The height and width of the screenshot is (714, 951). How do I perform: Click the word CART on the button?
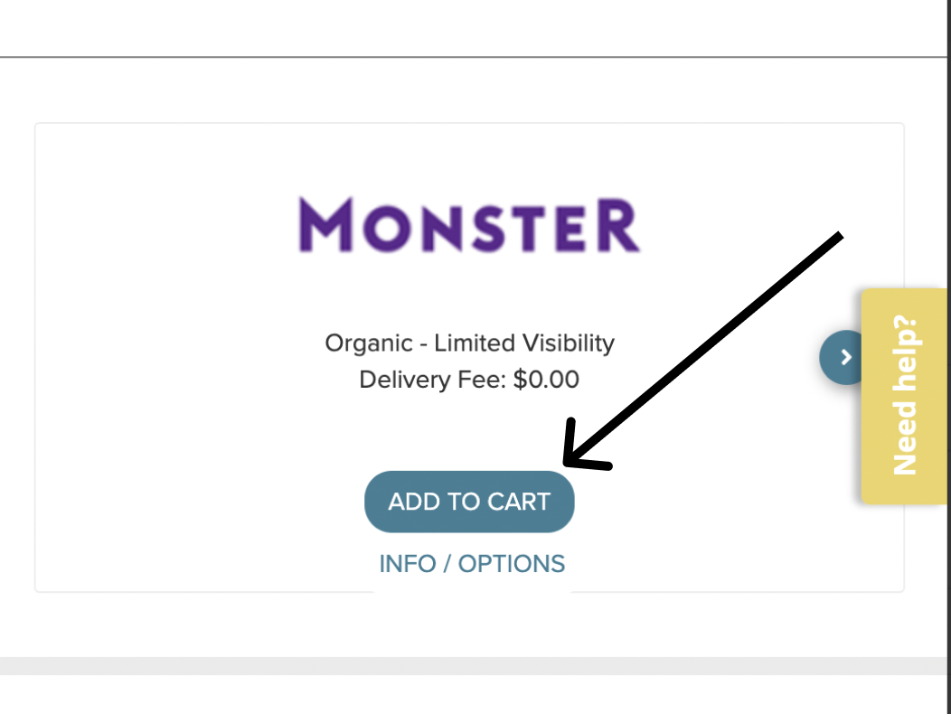point(519,502)
